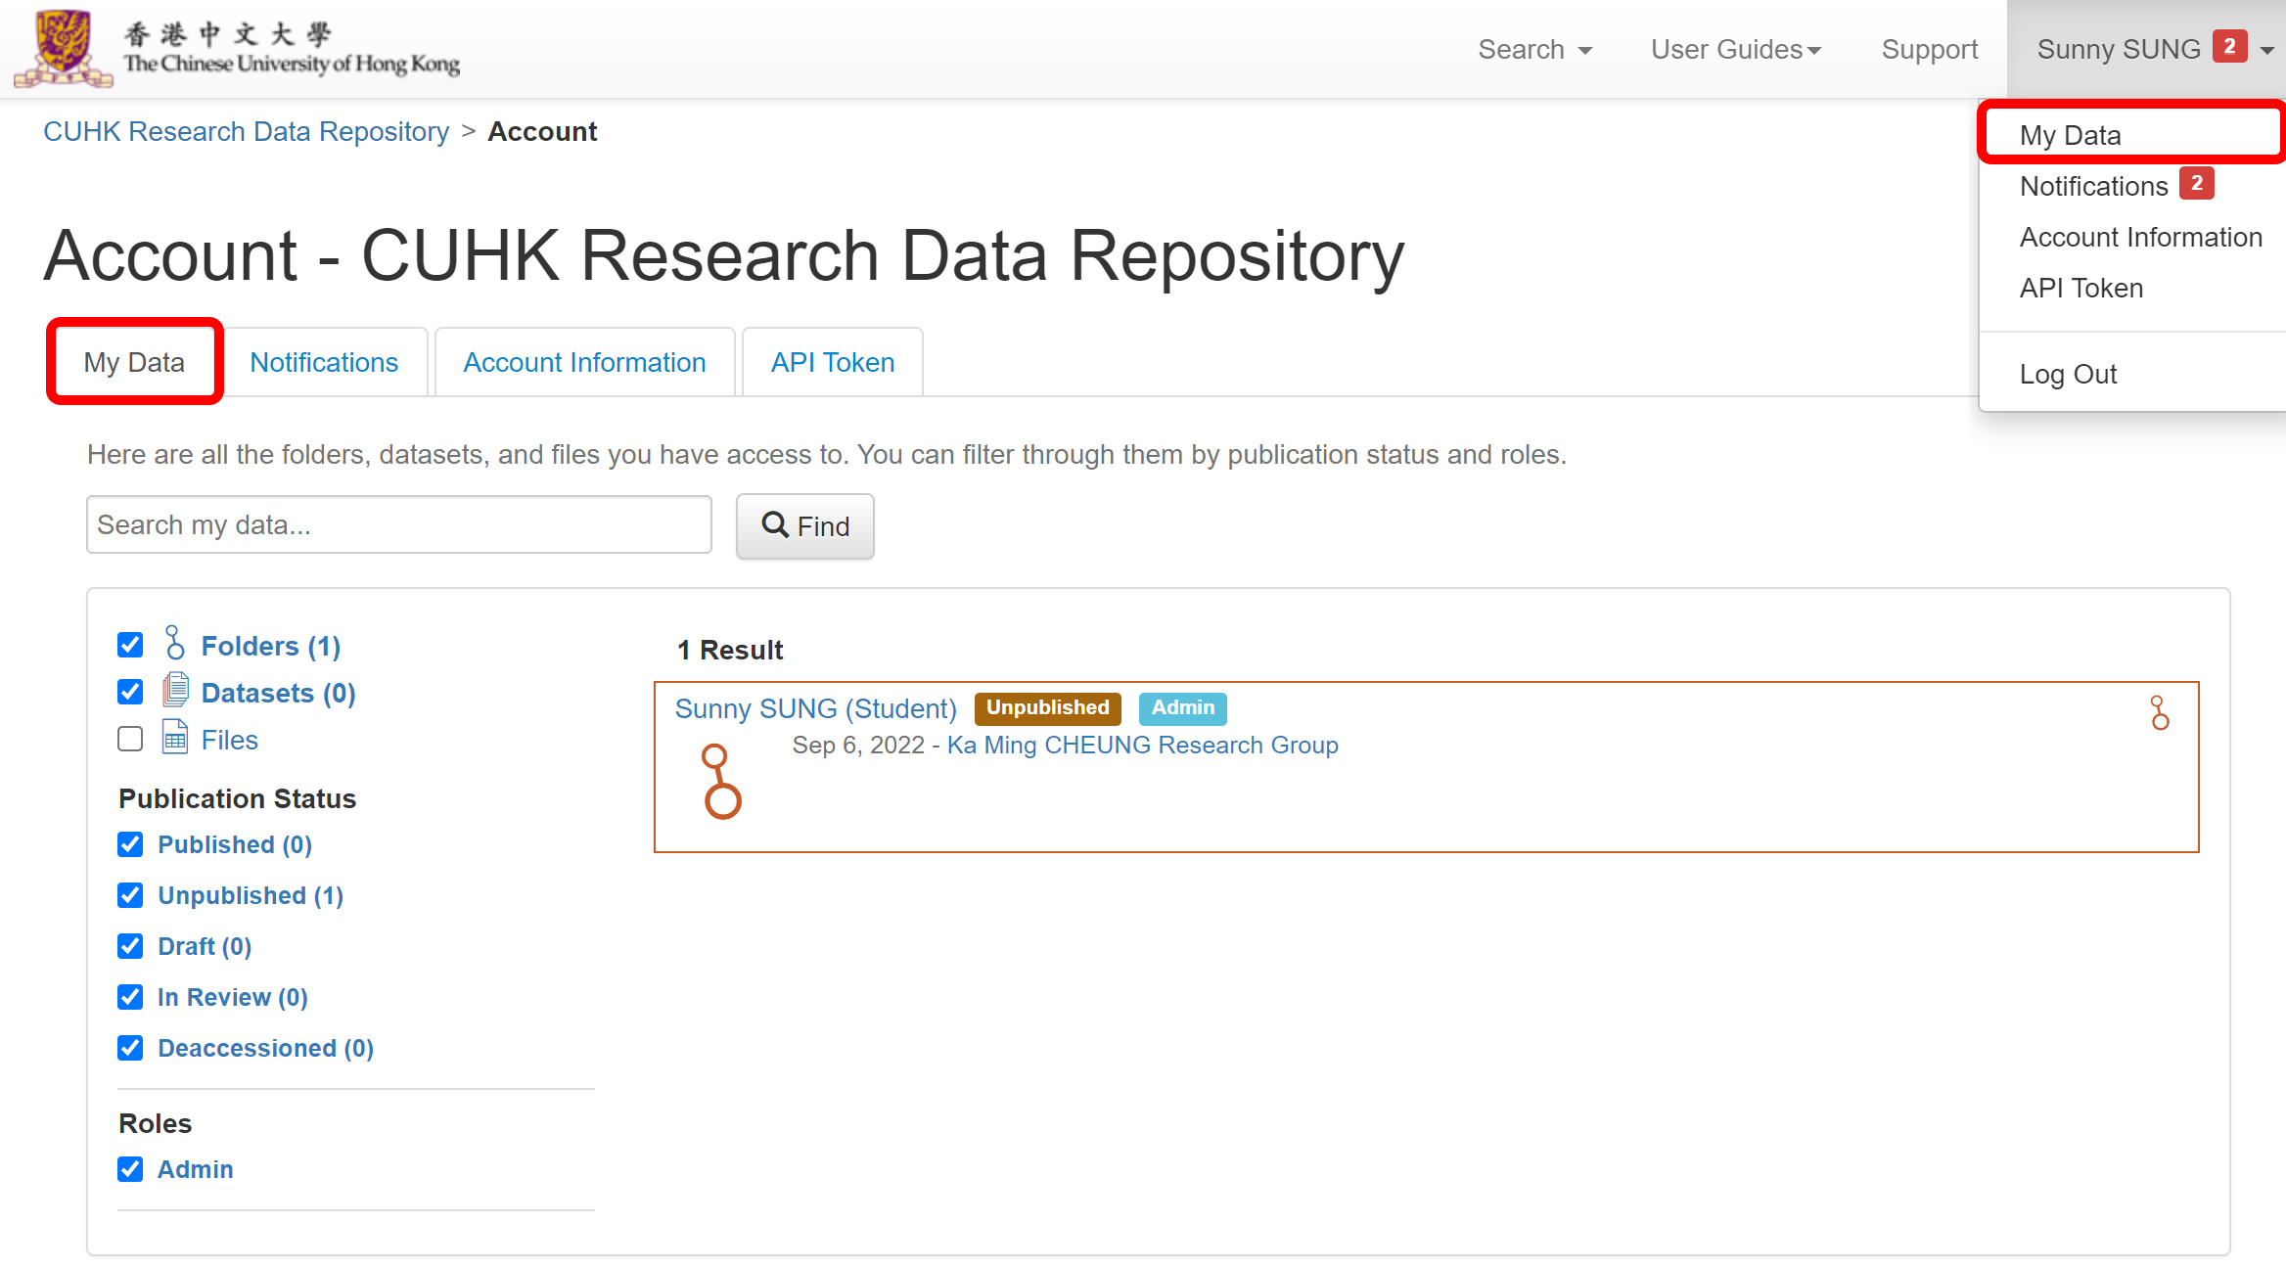Click the Unpublished status badge
This screenshot has width=2286, height=1268.
pyautogui.click(x=1047, y=707)
